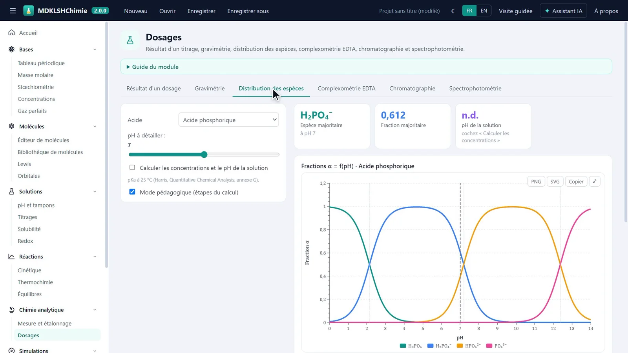The width and height of the screenshot is (628, 353).
Task: Collapse the Molécules sidebar section chevron
Action: [x=95, y=126]
